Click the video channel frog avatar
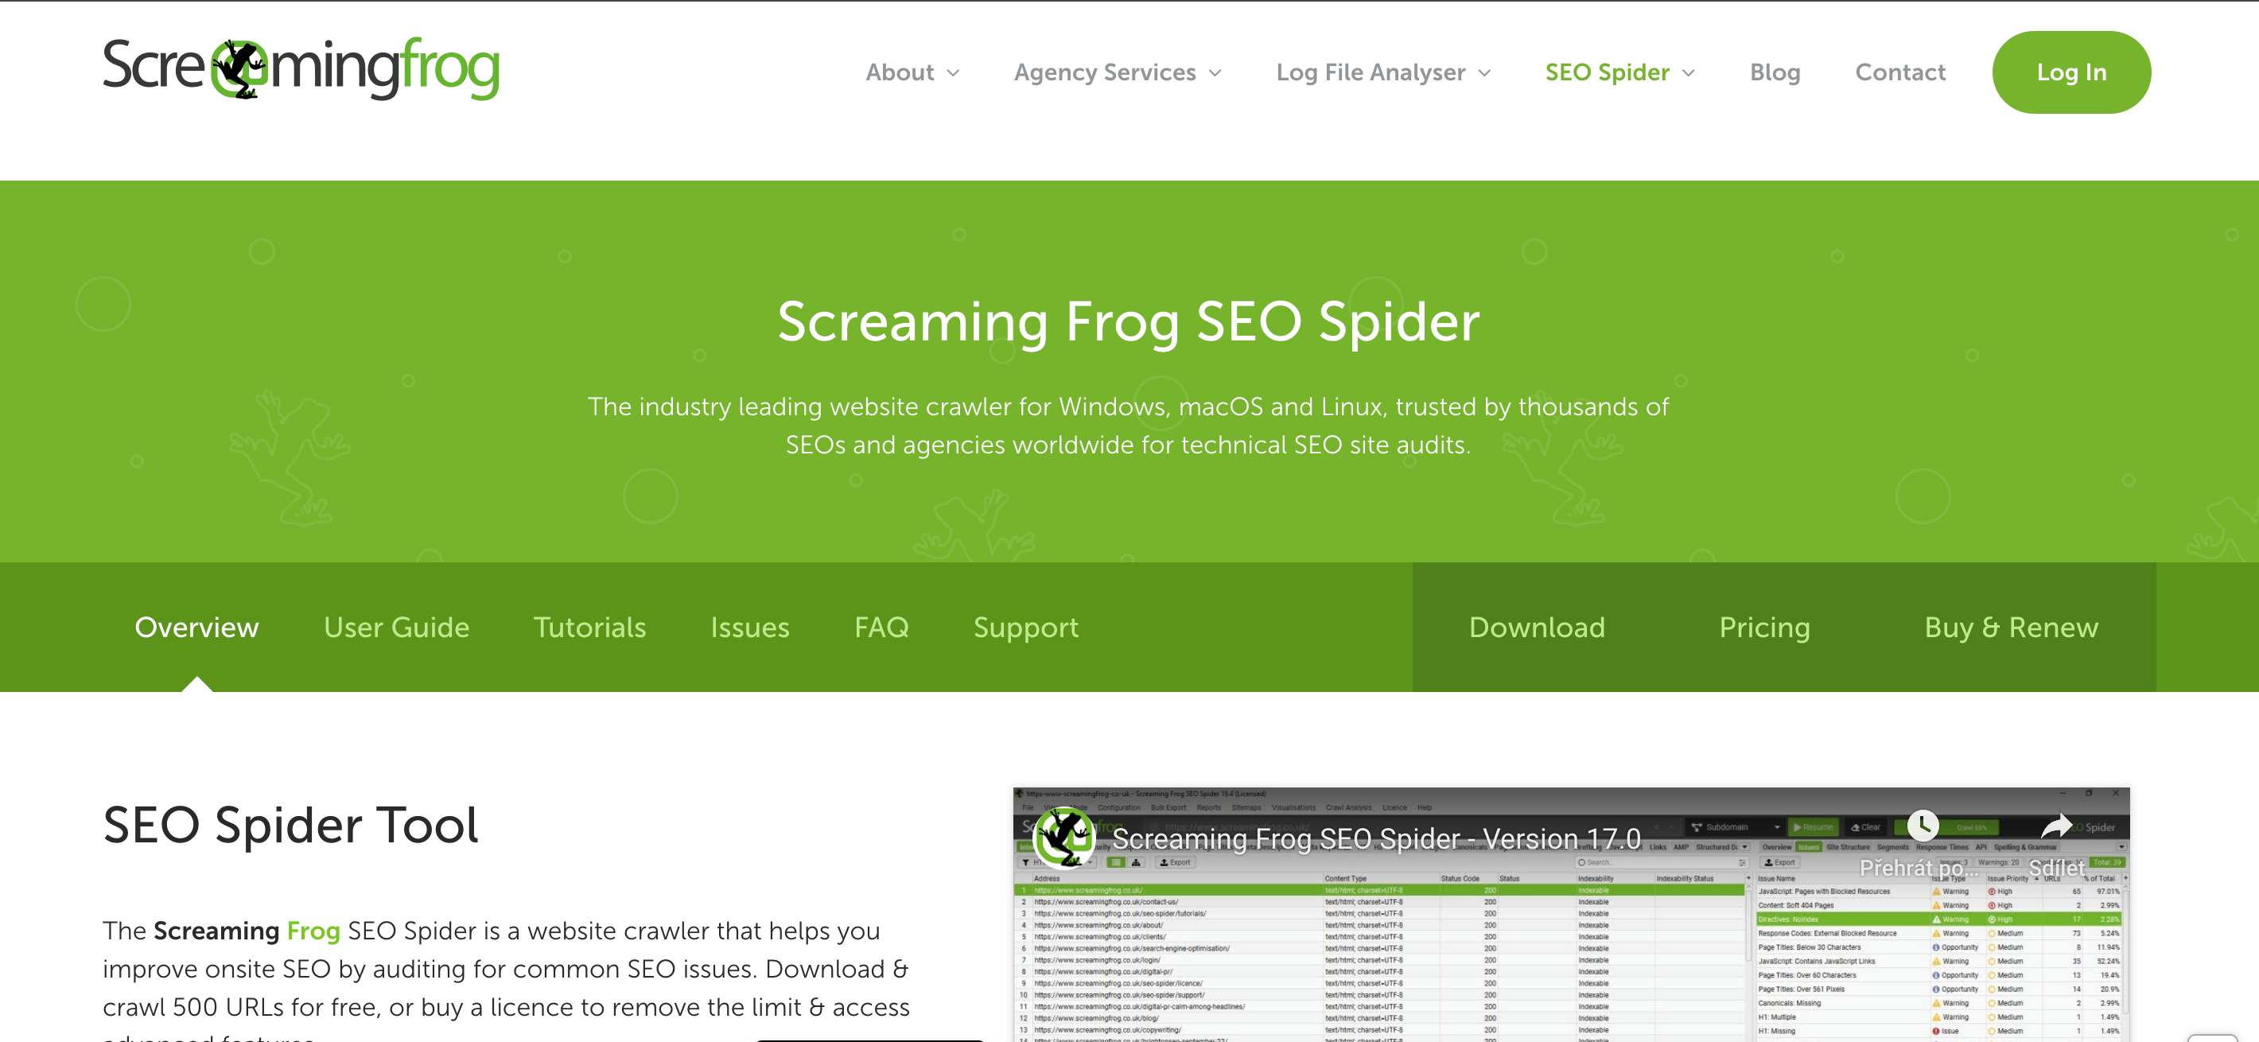This screenshot has height=1042, width=2259. pos(1063,837)
